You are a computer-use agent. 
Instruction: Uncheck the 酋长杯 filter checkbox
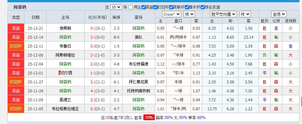click(187, 7)
